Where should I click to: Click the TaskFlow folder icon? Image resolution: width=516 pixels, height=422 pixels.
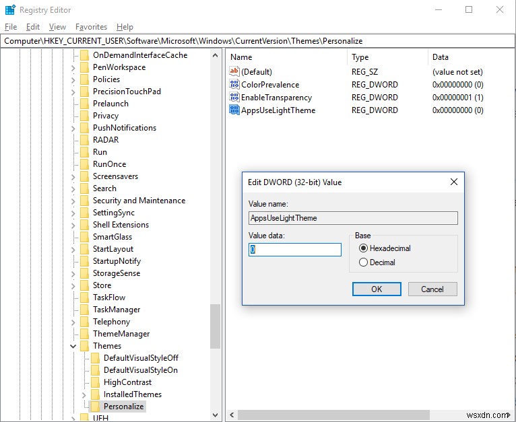[85, 297]
